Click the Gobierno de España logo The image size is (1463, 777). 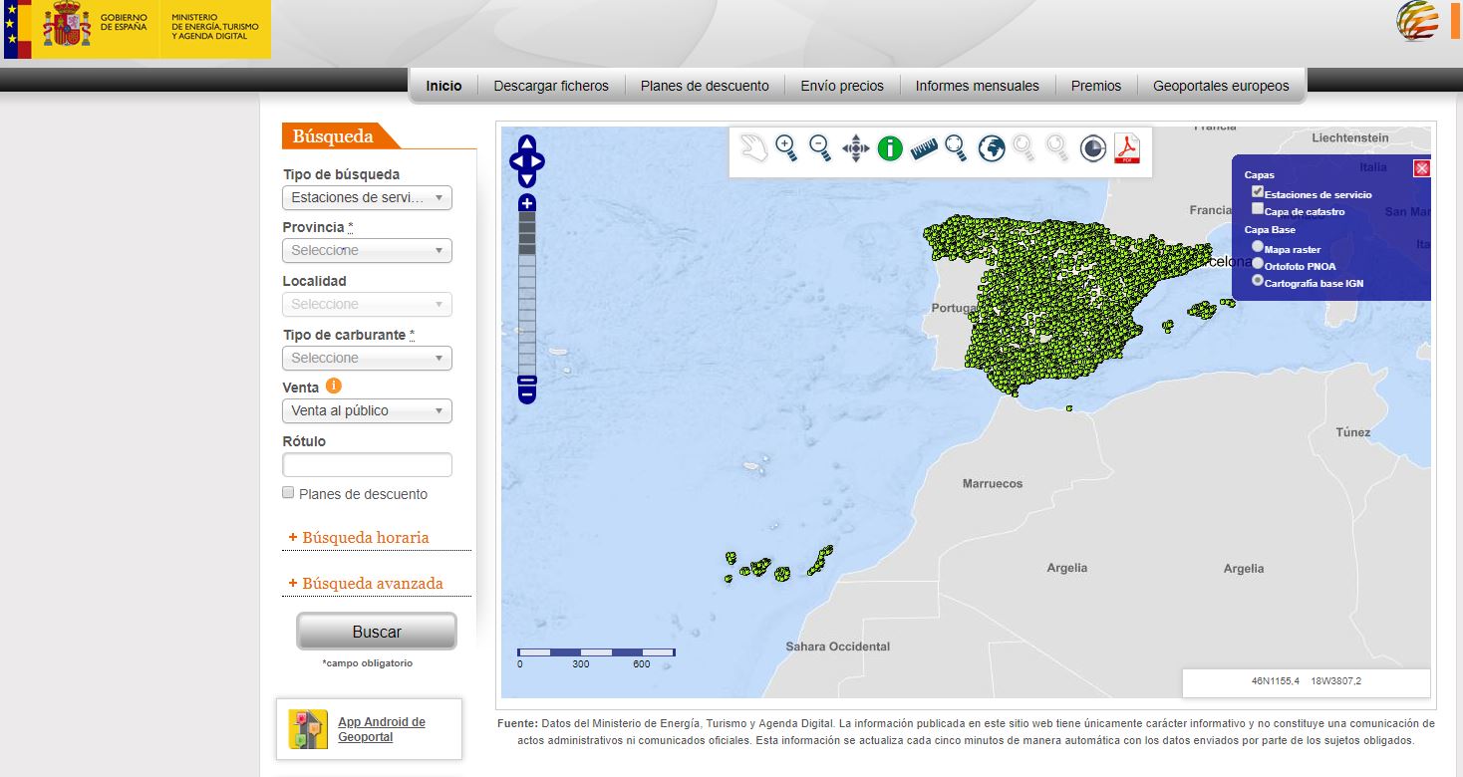pyautogui.click(x=137, y=29)
